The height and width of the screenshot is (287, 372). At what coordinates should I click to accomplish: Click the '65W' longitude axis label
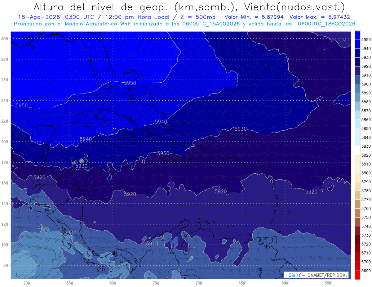242,283
